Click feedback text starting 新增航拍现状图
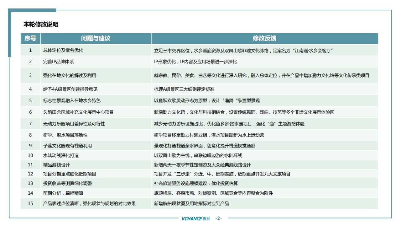 tap(191, 203)
